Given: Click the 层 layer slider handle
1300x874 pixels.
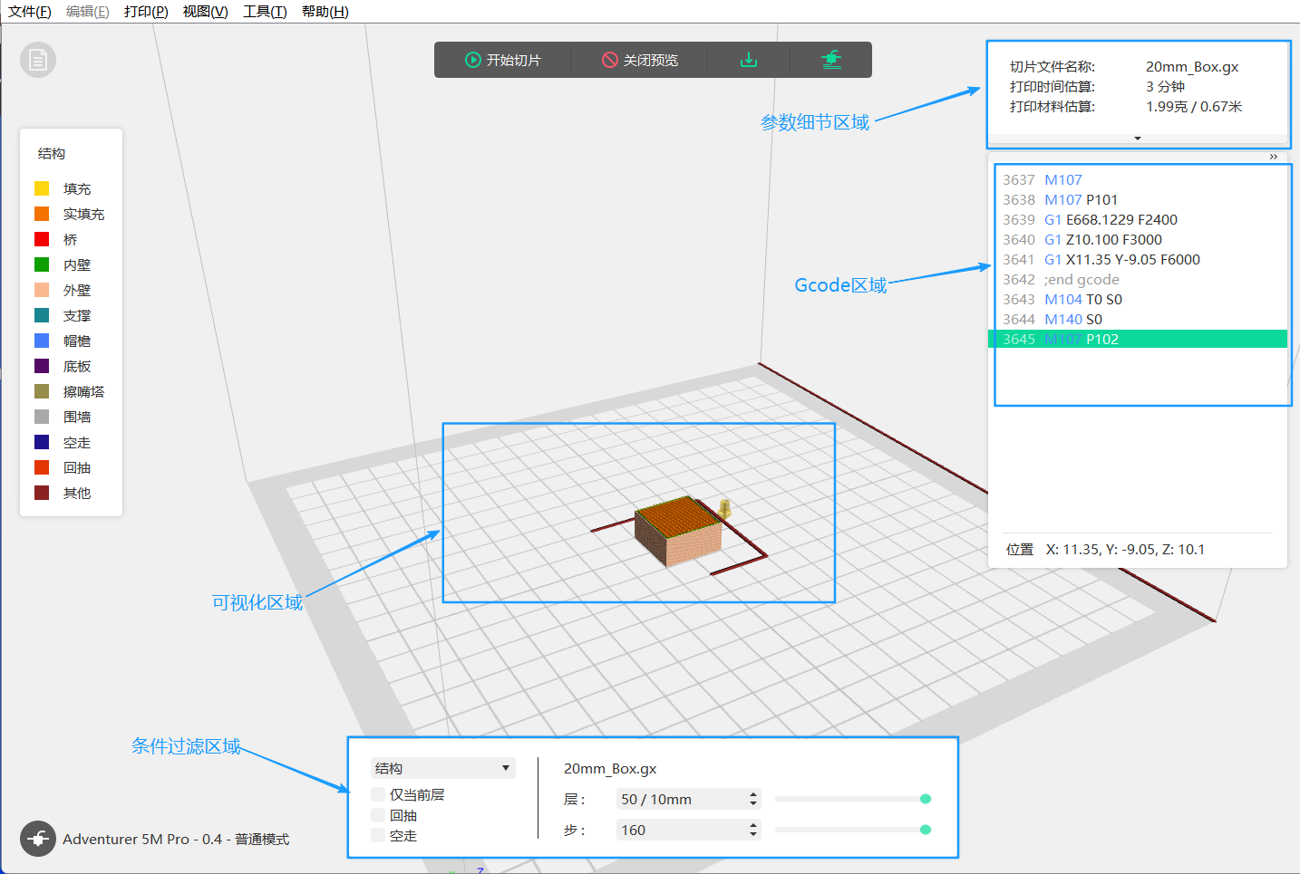Looking at the screenshot, I should 926,799.
